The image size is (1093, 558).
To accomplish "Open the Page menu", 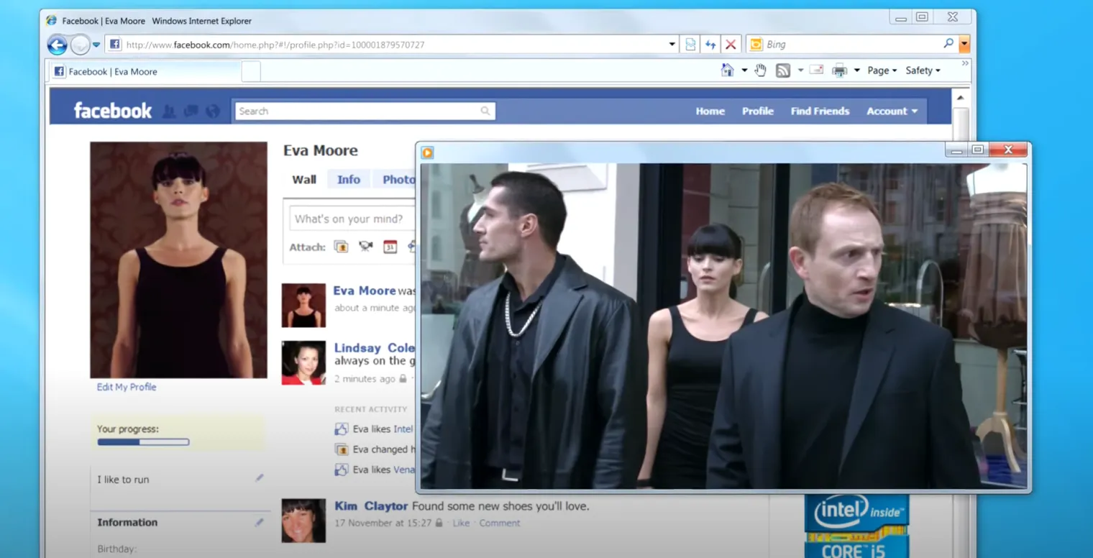I will click(882, 70).
